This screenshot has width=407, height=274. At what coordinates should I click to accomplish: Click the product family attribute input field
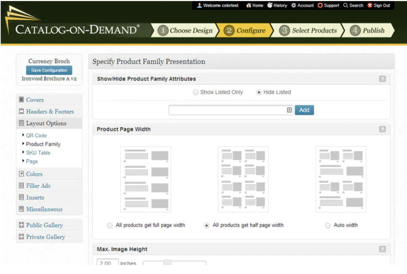pos(231,110)
